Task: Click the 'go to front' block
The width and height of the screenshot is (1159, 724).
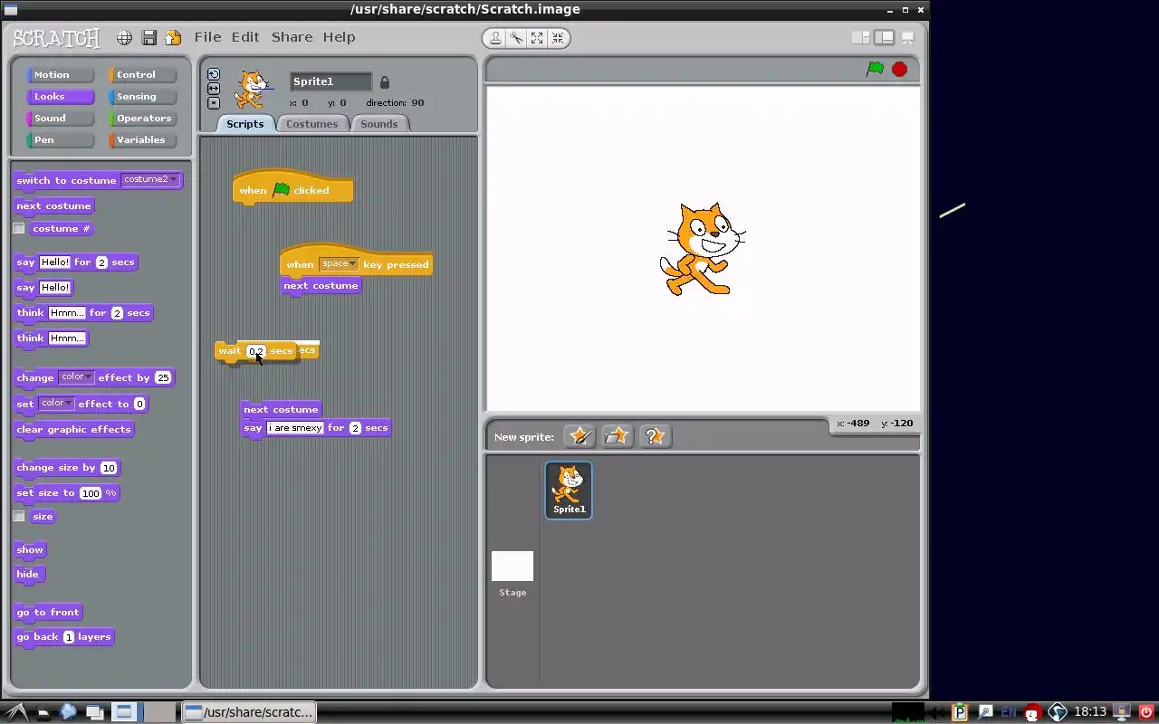Action: (48, 613)
